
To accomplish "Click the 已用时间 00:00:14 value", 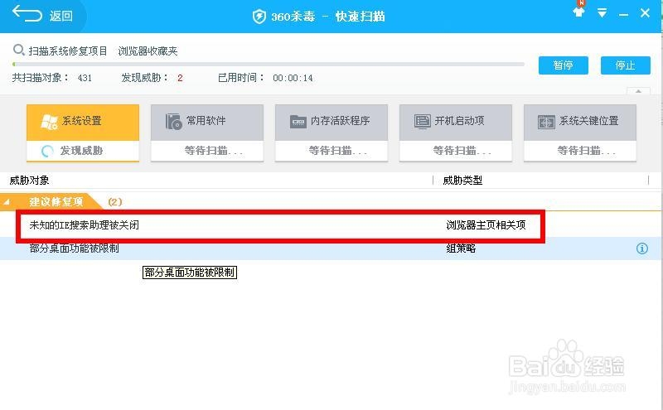I will [293, 78].
